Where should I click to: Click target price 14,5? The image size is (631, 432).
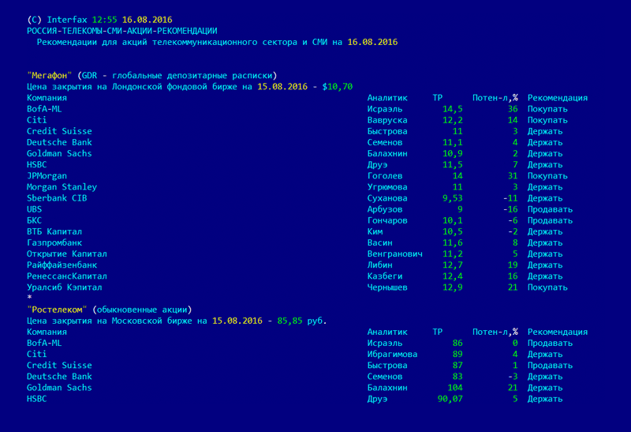[x=452, y=109]
